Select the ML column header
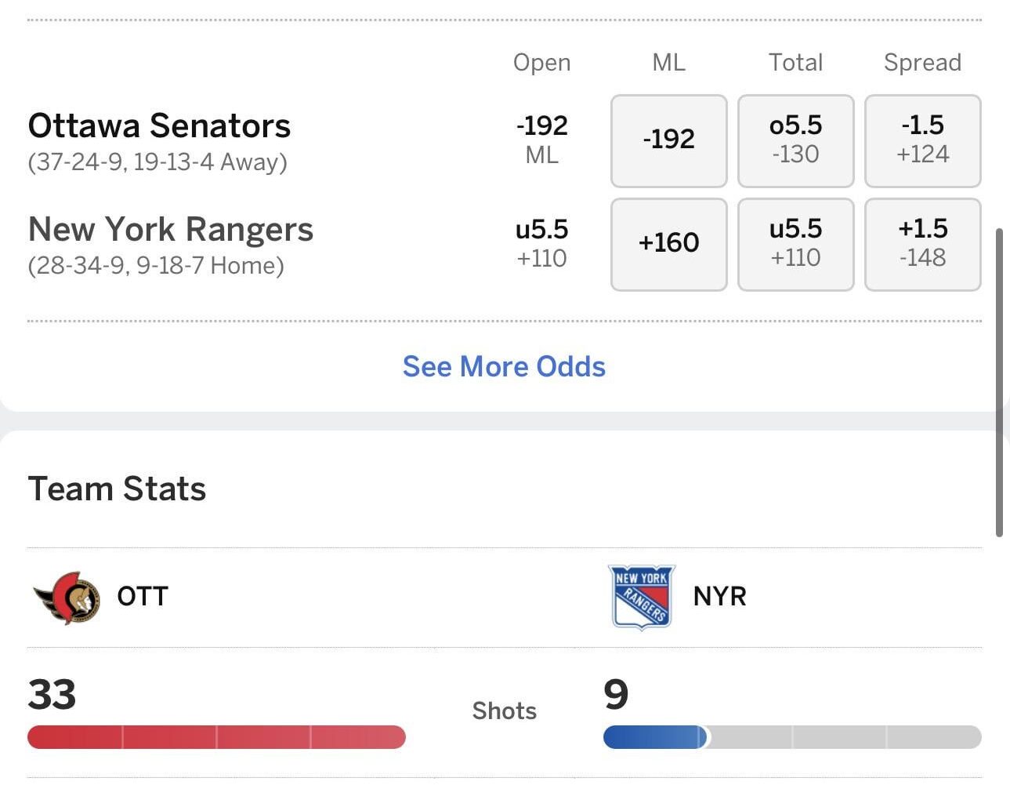 (x=668, y=62)
